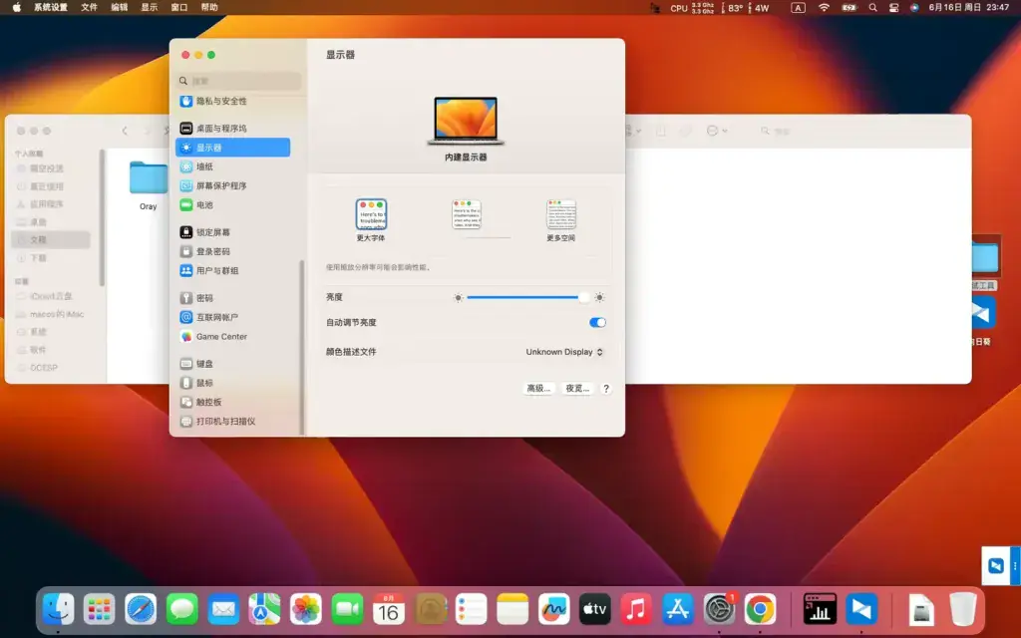
Task: Launch Finder from the Dock
Action: point(58,609)
